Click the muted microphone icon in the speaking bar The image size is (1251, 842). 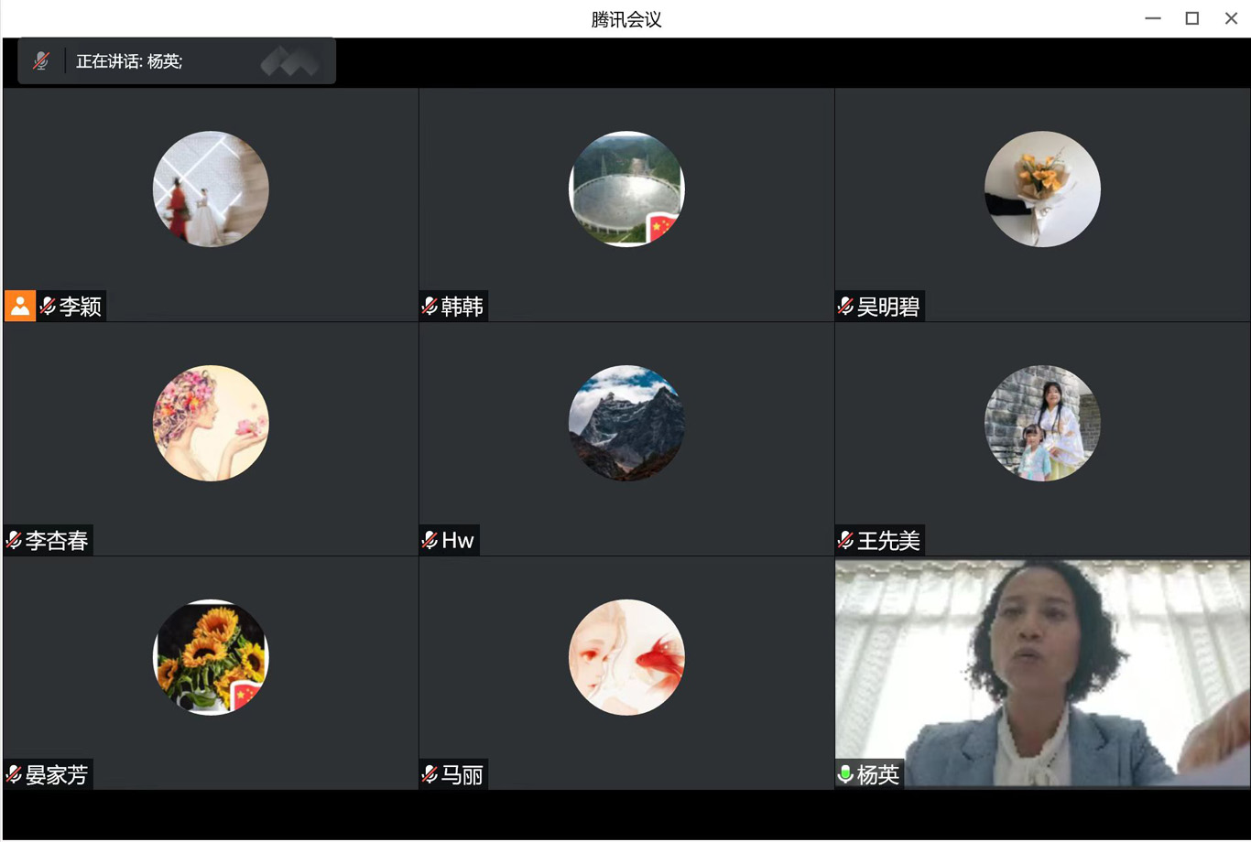(41, 61)
